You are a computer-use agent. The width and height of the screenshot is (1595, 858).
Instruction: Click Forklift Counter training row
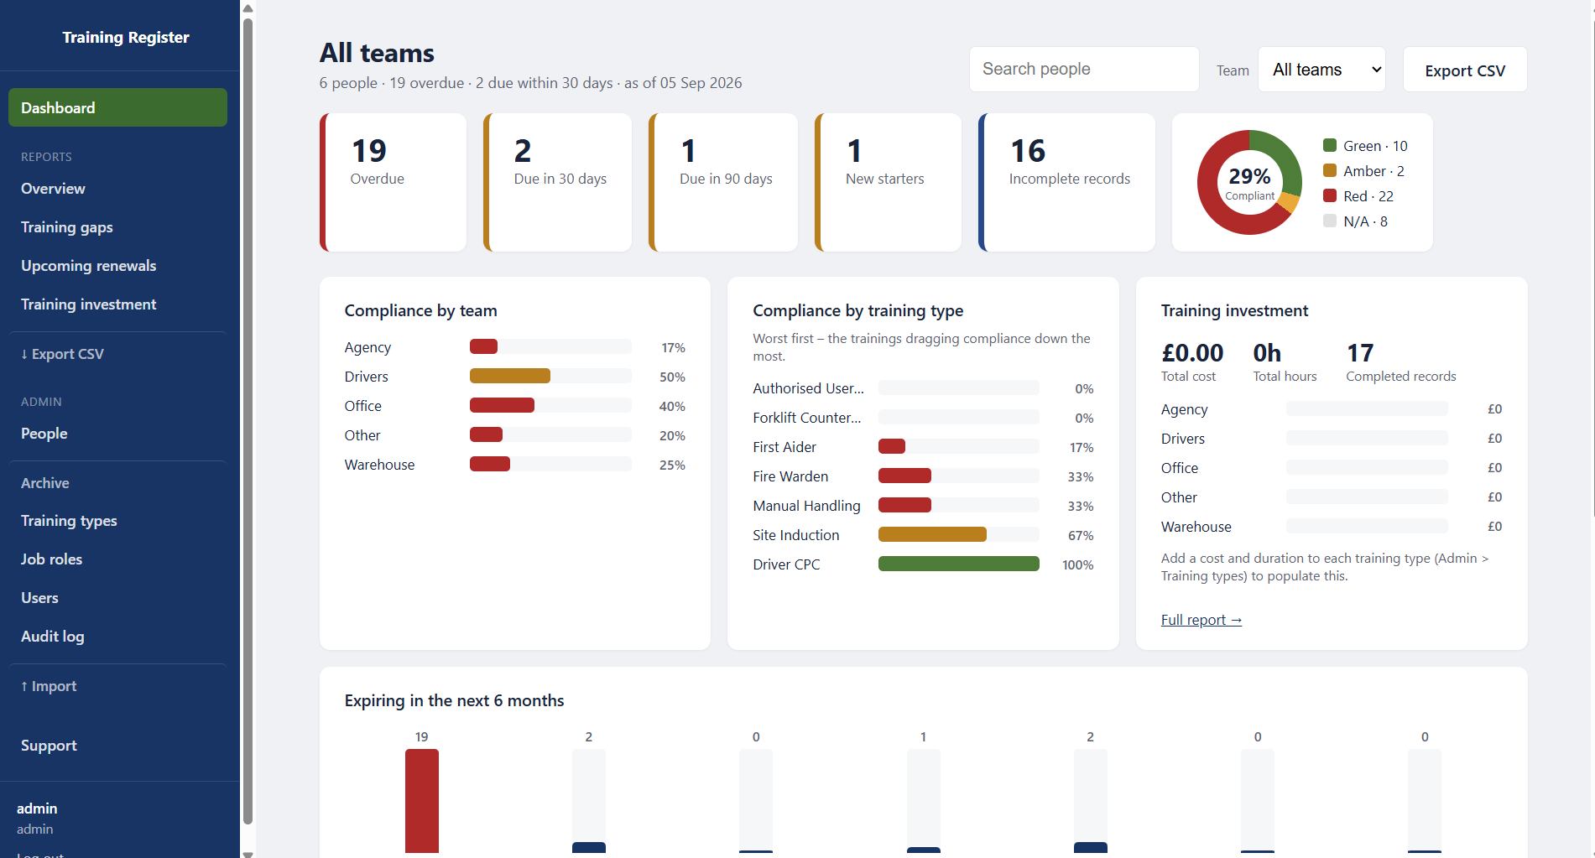click(x=923, y=418)
